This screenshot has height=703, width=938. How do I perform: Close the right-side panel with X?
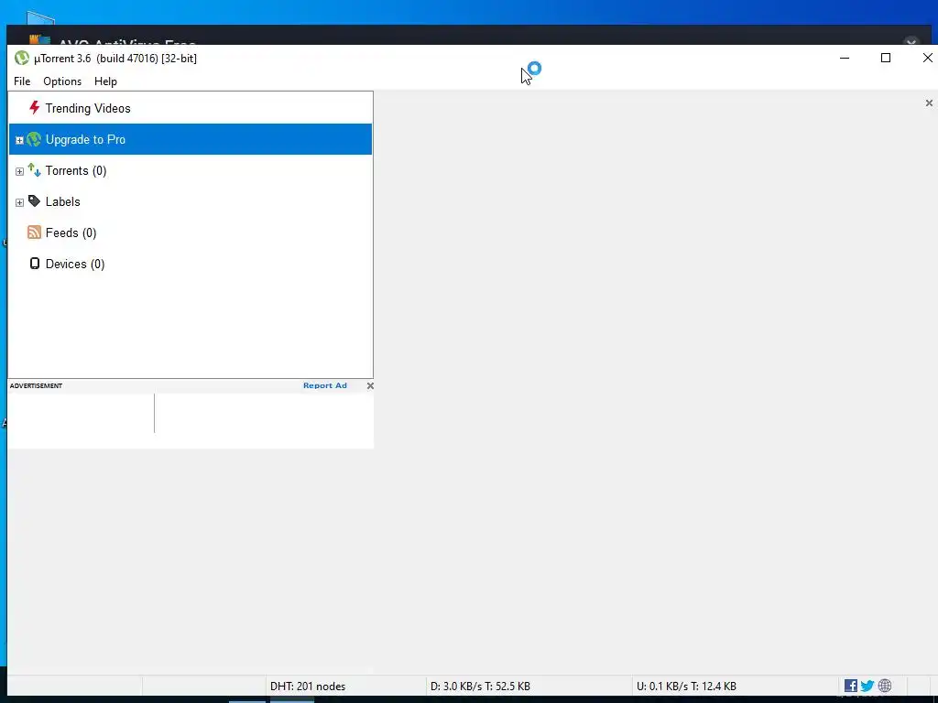(929, 103)
